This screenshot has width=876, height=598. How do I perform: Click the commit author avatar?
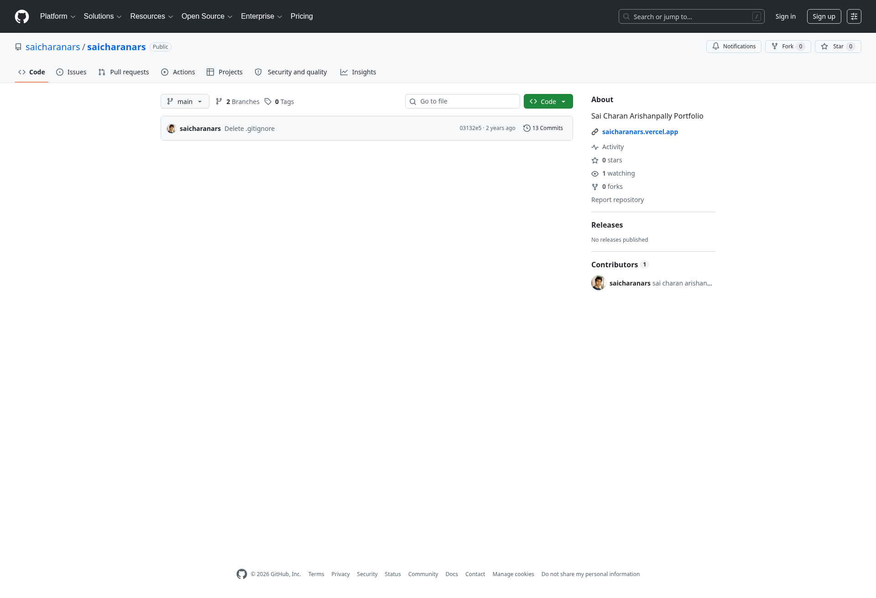point(172,129)
